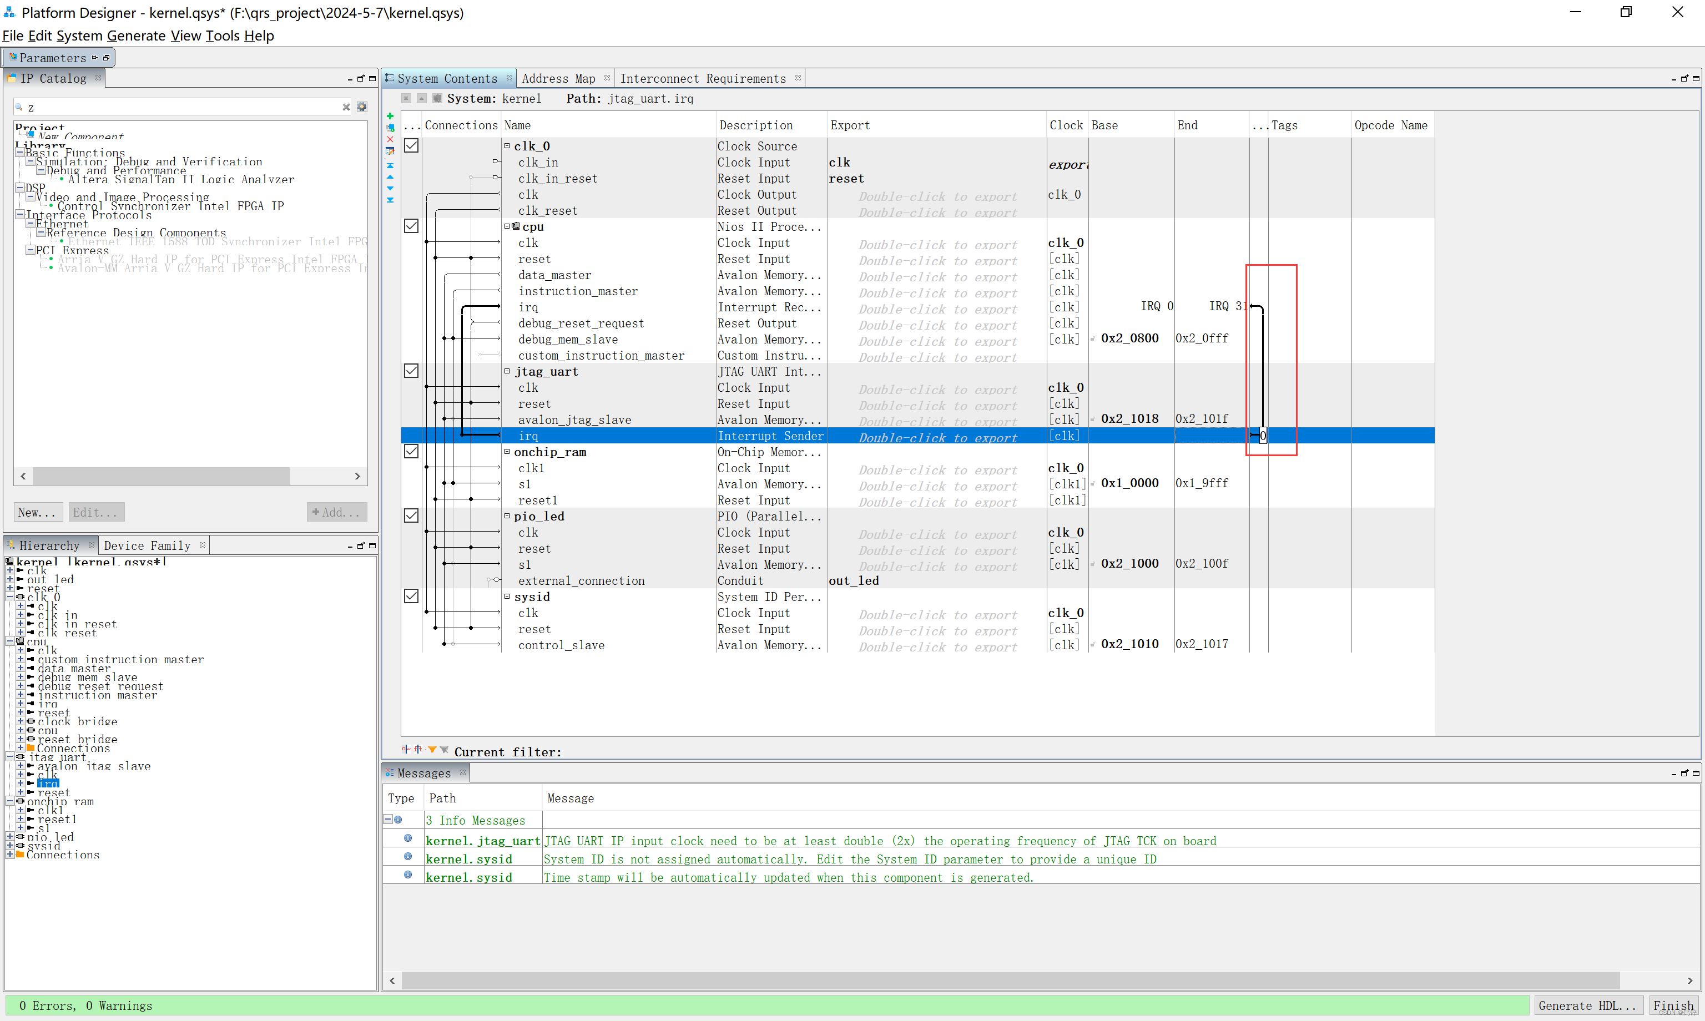The height and width of the screenshot is (1021, 1705).
Task: Click the move to top arrow icon
Action: [390, 165]
